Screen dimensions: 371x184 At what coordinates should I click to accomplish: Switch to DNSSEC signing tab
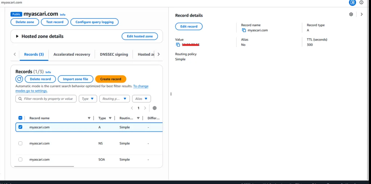tap(114, 54)
